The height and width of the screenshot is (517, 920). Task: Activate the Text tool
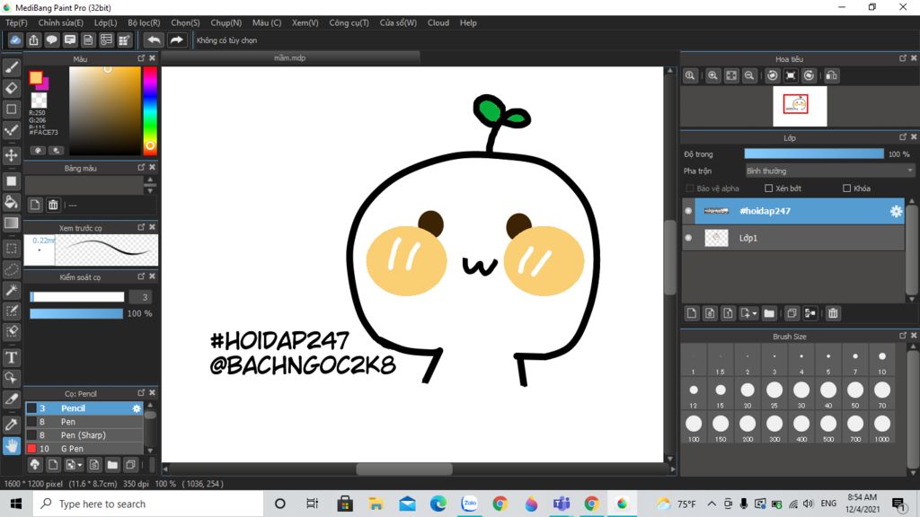click(x=11, y=357)
